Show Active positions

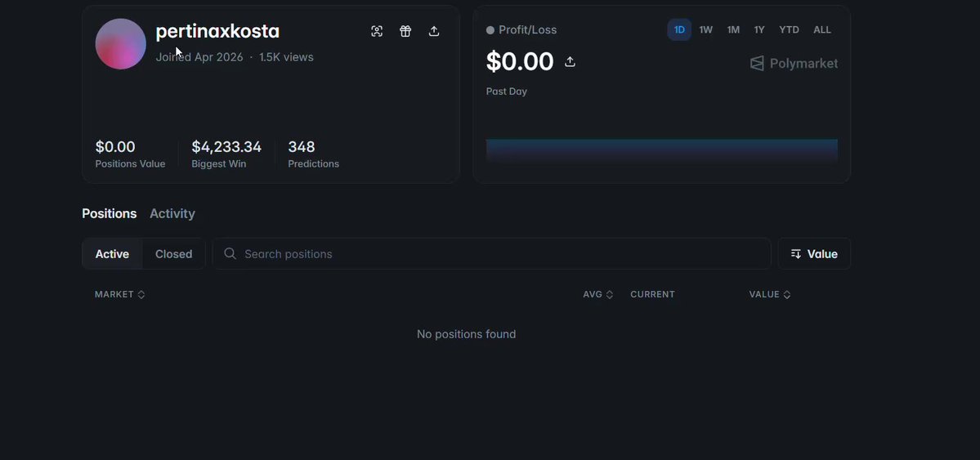click(x=112, y=254)
